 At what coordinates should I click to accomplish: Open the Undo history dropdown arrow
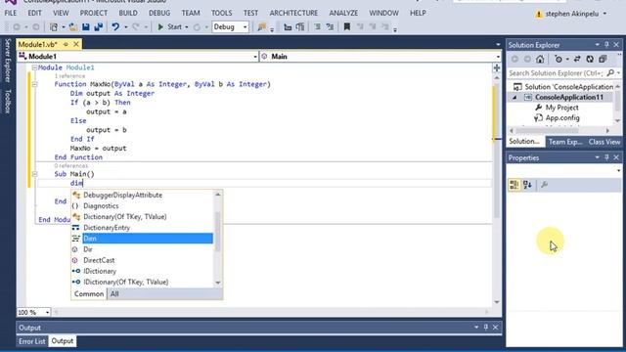(125, 27)
